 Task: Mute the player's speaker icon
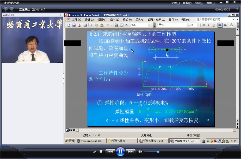click(x=140, y=152)
